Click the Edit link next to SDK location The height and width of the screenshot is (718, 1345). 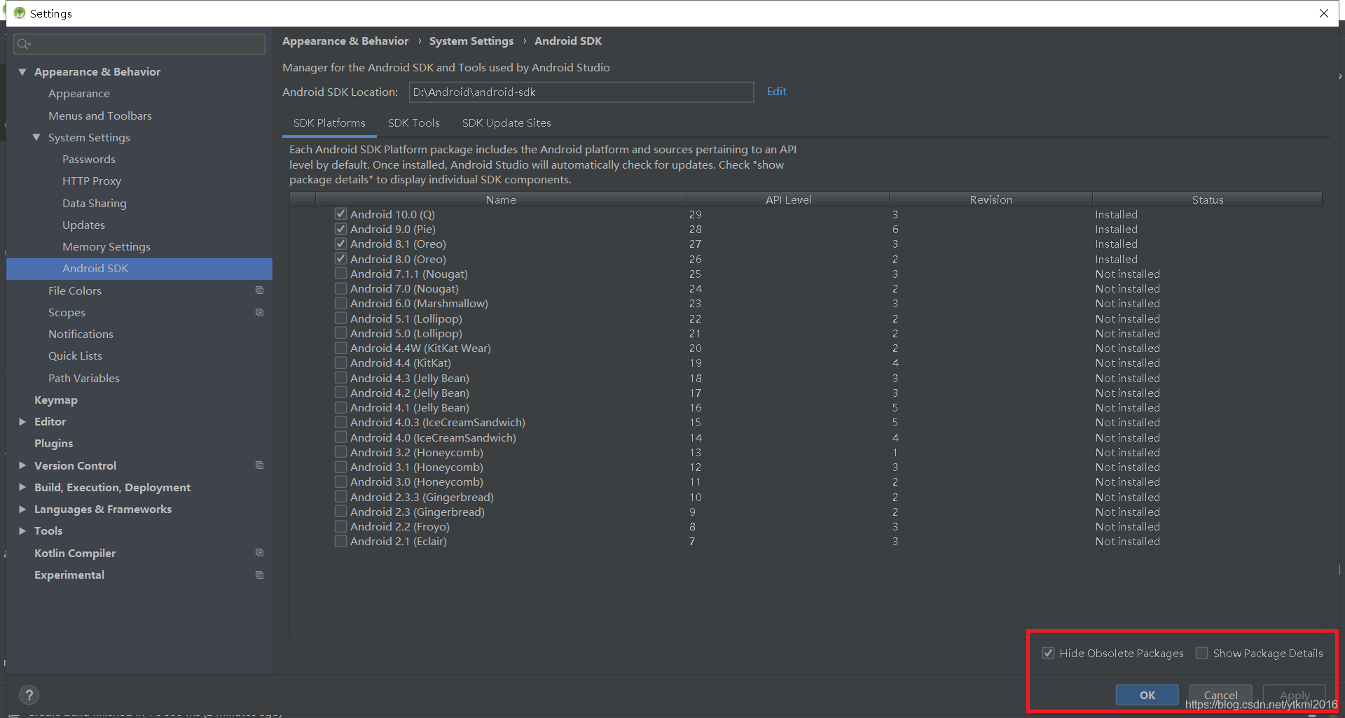[775, 91]
